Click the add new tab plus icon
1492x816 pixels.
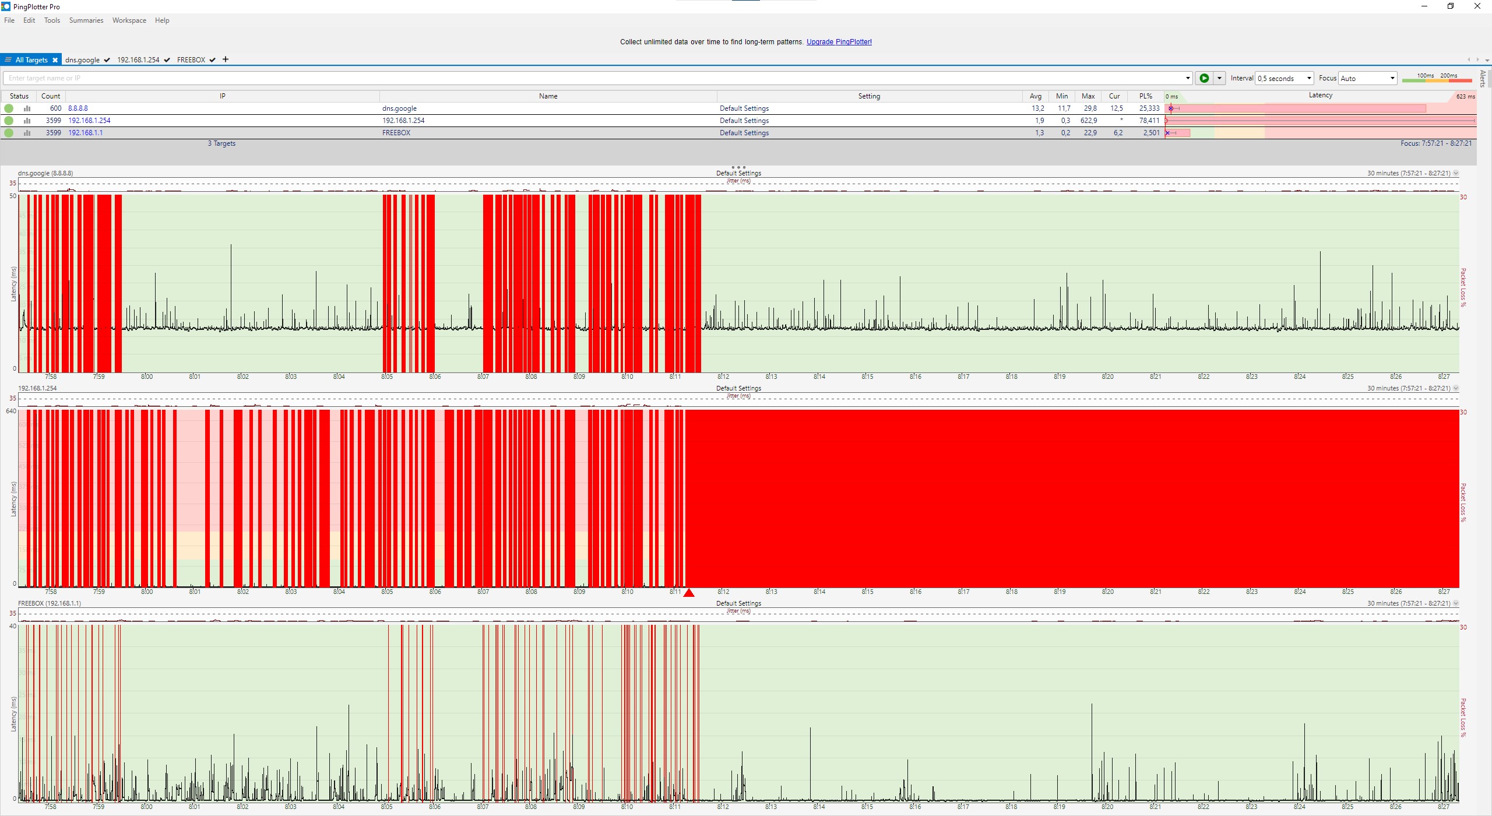[226, 59]
